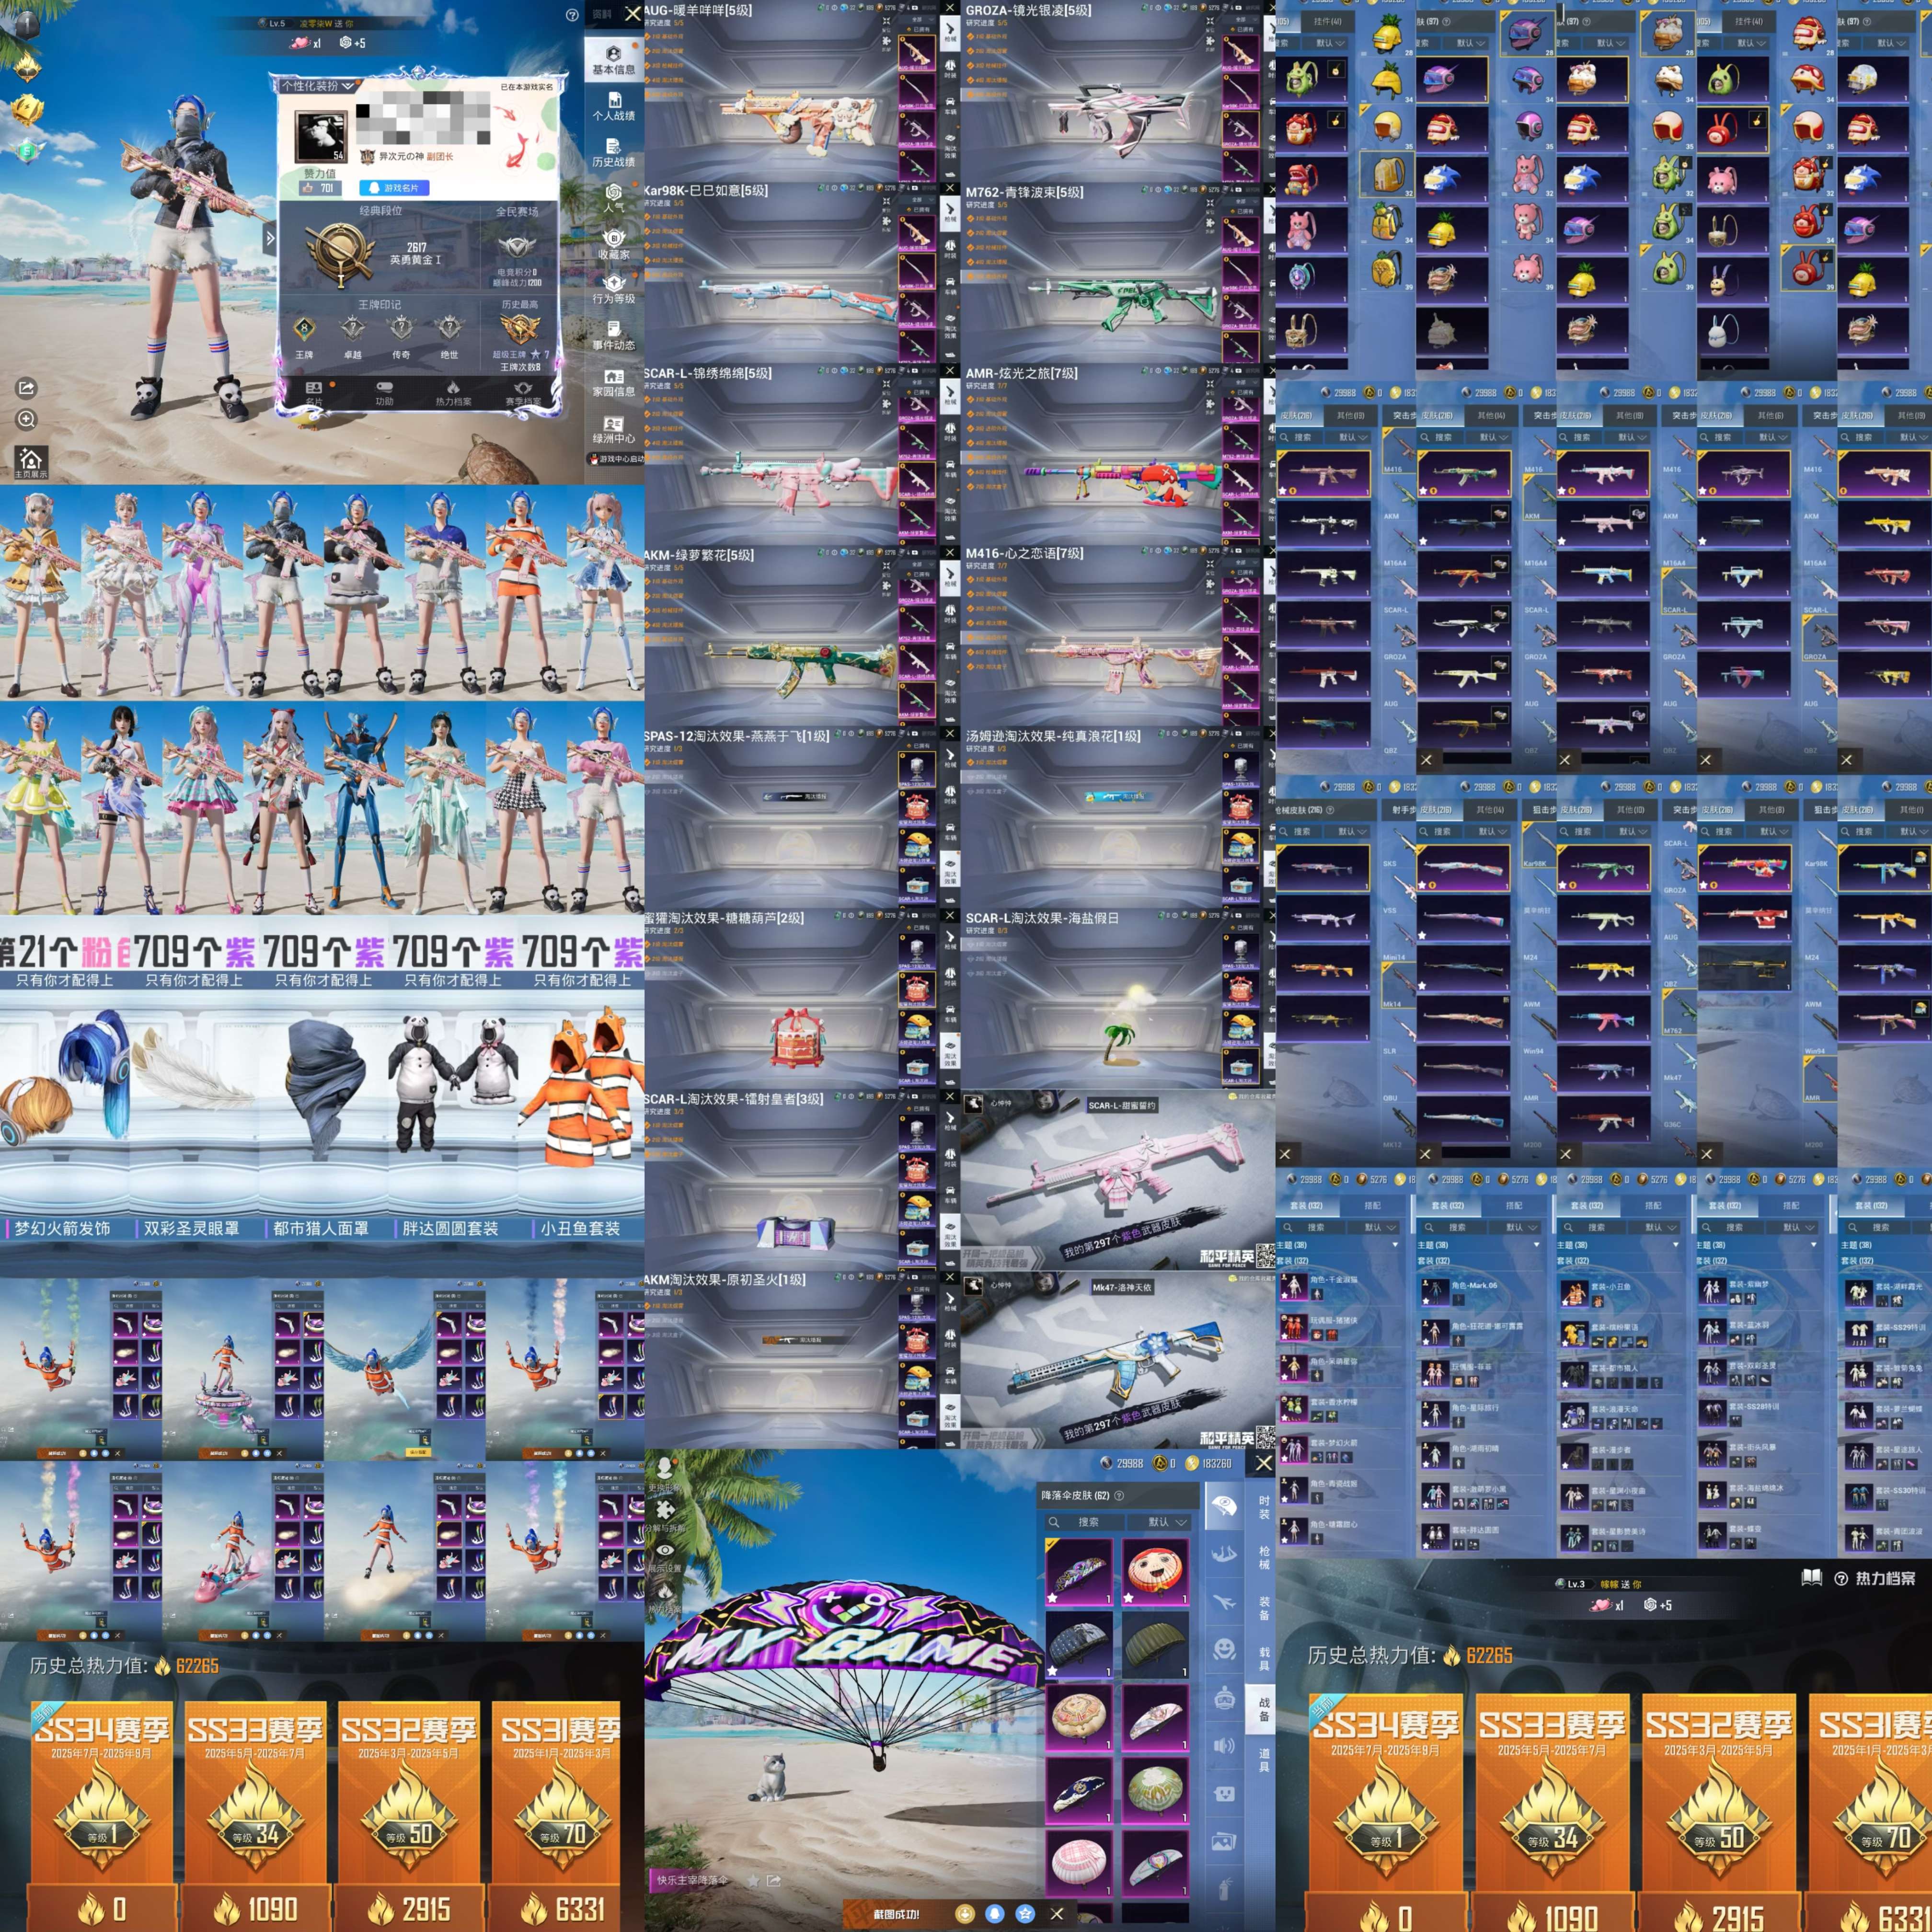Open the 收藏家 tab
Viewport: 1932px width, 1932px height.
coord(614,245)
